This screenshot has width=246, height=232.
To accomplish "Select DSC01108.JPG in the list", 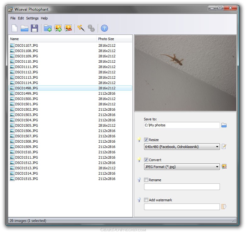I will tap(70, 51).
